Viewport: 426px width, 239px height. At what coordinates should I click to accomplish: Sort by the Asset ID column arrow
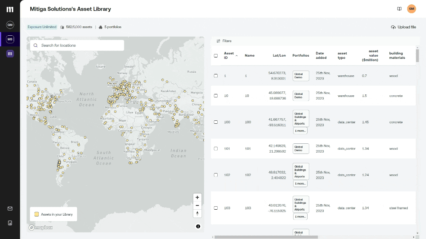(236, 56)
